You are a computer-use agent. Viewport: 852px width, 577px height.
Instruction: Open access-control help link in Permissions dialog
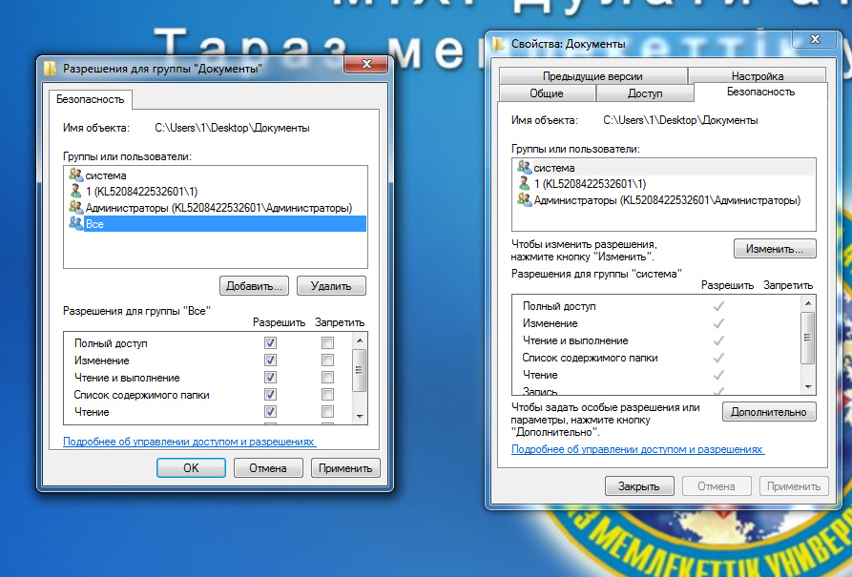(x=189, y=442)
